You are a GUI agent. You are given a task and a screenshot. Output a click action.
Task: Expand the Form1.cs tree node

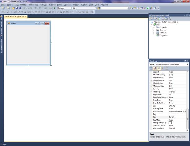[154, 33]
